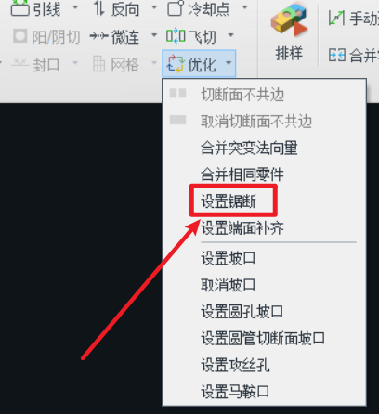Click 设置圆管切断面坡口 menu entry
This screenshot has width=379, height=414.
[x=263, y=338]
